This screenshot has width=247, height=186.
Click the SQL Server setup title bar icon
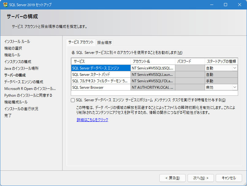coord(5,5)
